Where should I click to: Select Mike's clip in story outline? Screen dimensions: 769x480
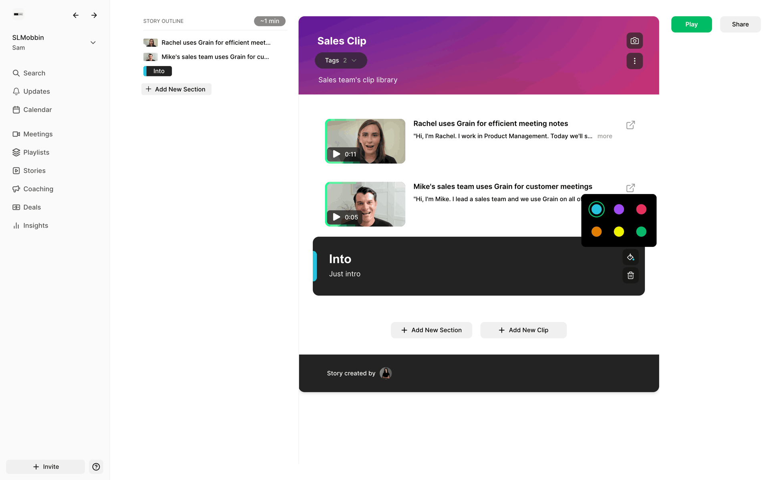[206, 57]
